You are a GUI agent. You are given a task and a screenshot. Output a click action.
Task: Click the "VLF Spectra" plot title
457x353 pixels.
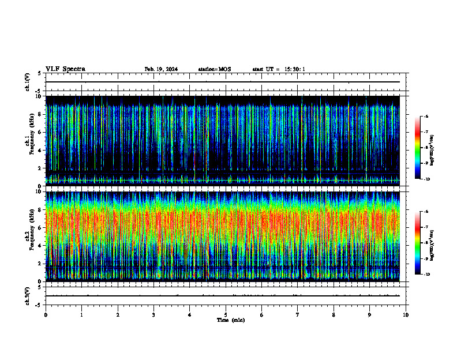65,69
